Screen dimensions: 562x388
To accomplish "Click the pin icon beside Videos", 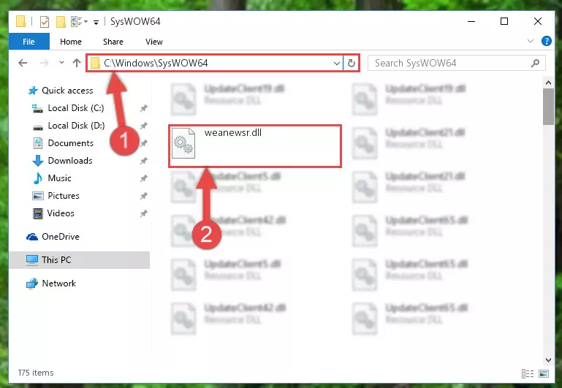I will coord(144,213).
